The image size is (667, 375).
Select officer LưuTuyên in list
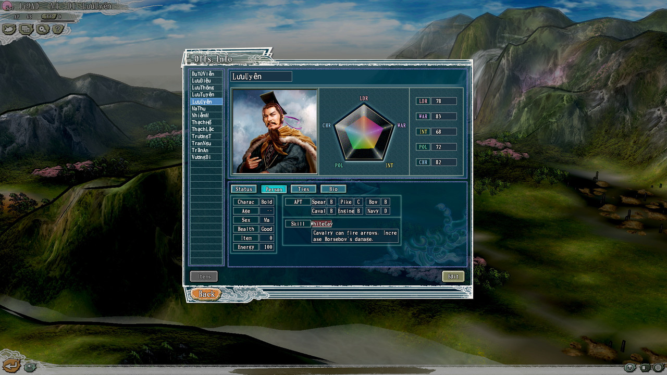[206, 95]
